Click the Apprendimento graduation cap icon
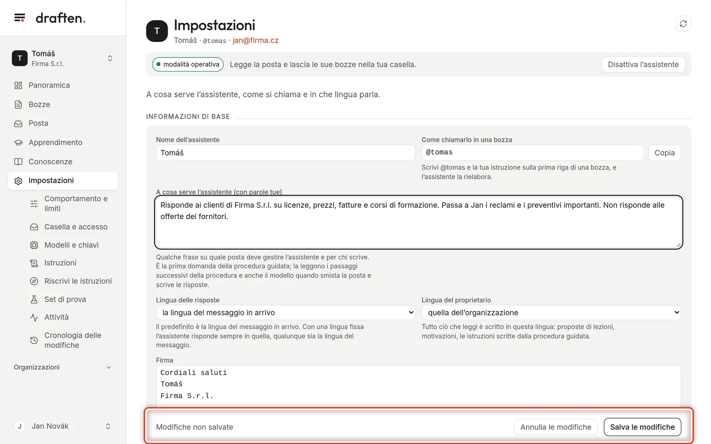 (x=18, y=143)
